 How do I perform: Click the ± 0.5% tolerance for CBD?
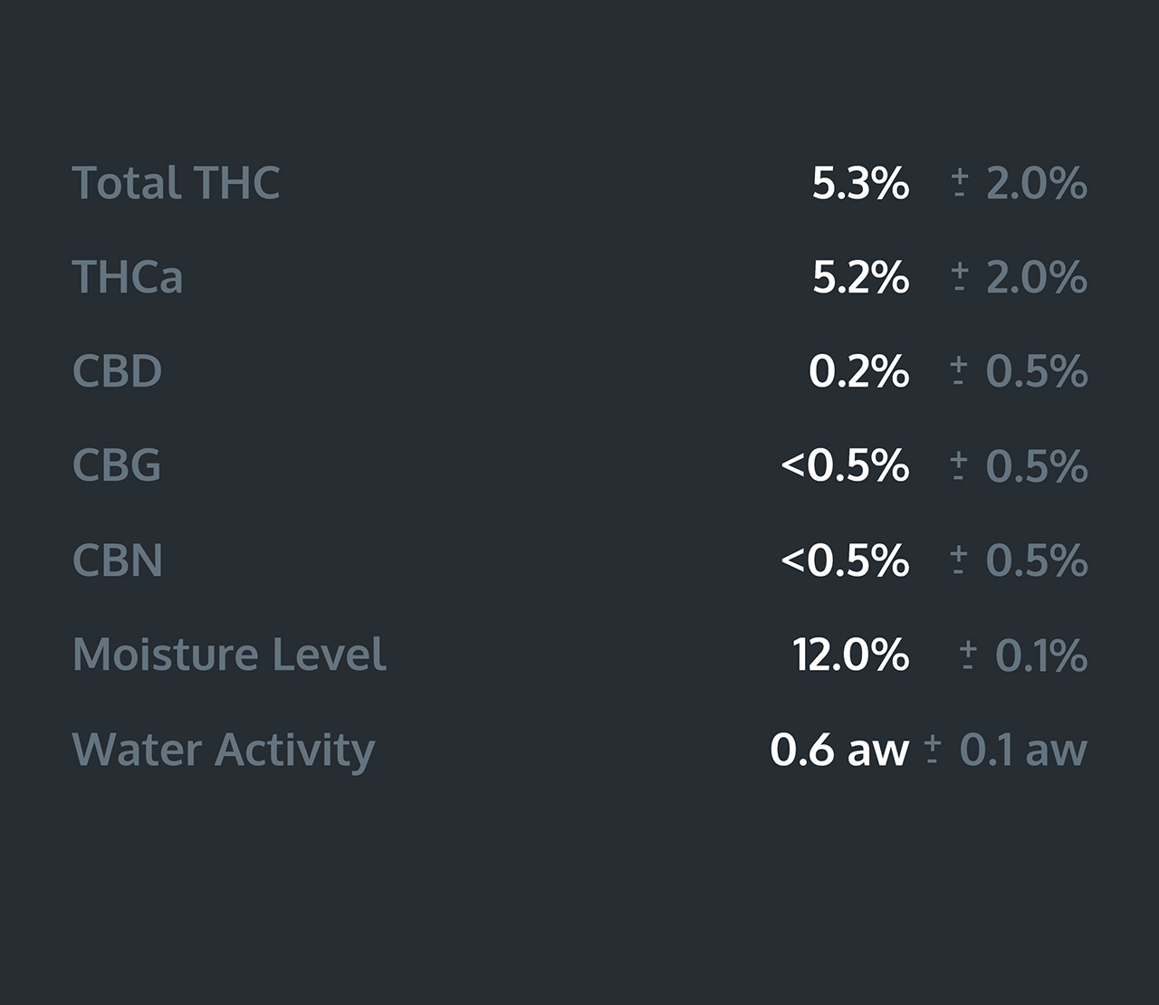tap(1020, 371)
